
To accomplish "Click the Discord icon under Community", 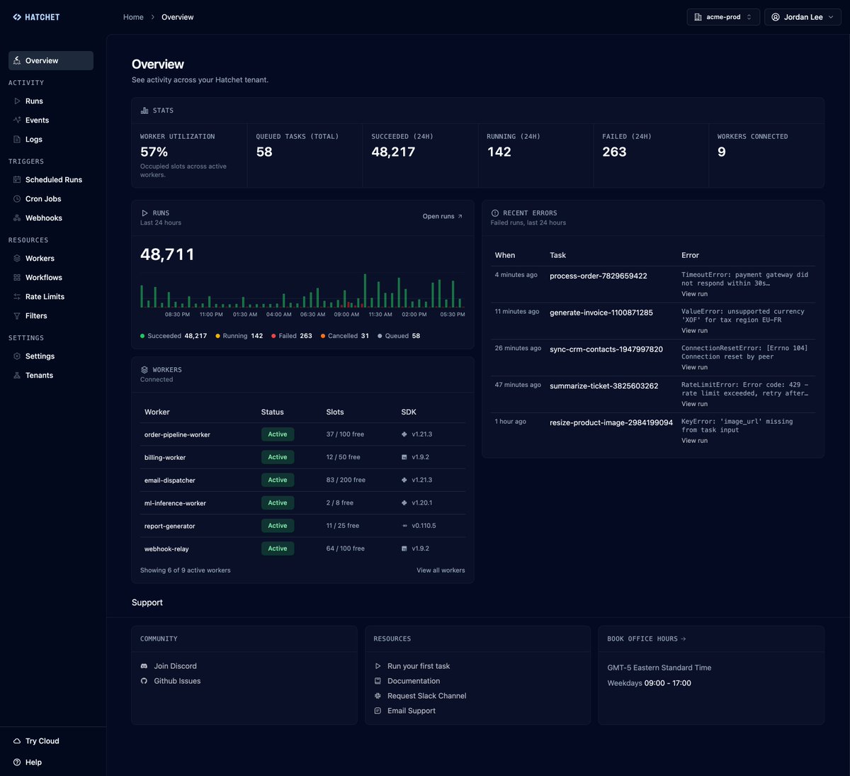I will coord(144,666).
